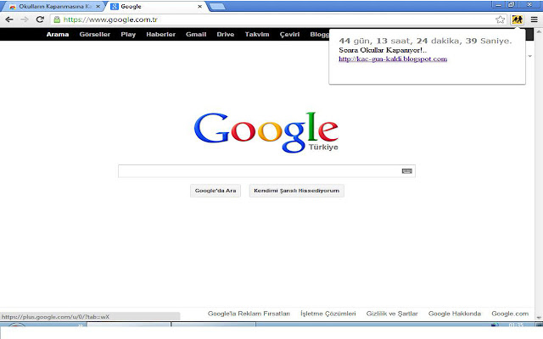Open Google'la Reklam Fırsatları link

click(x=249, y=314)
